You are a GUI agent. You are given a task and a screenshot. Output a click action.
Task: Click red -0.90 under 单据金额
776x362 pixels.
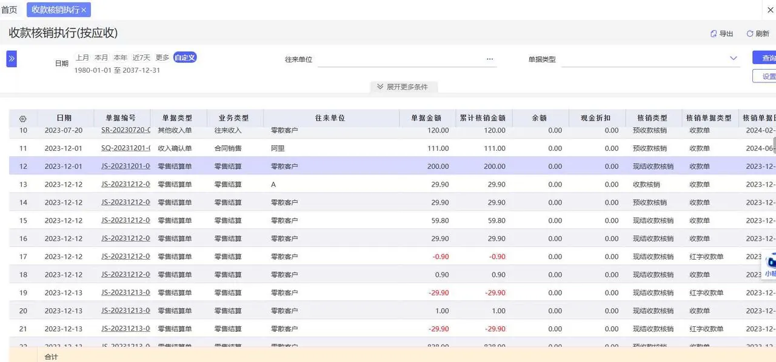point(441,257)
